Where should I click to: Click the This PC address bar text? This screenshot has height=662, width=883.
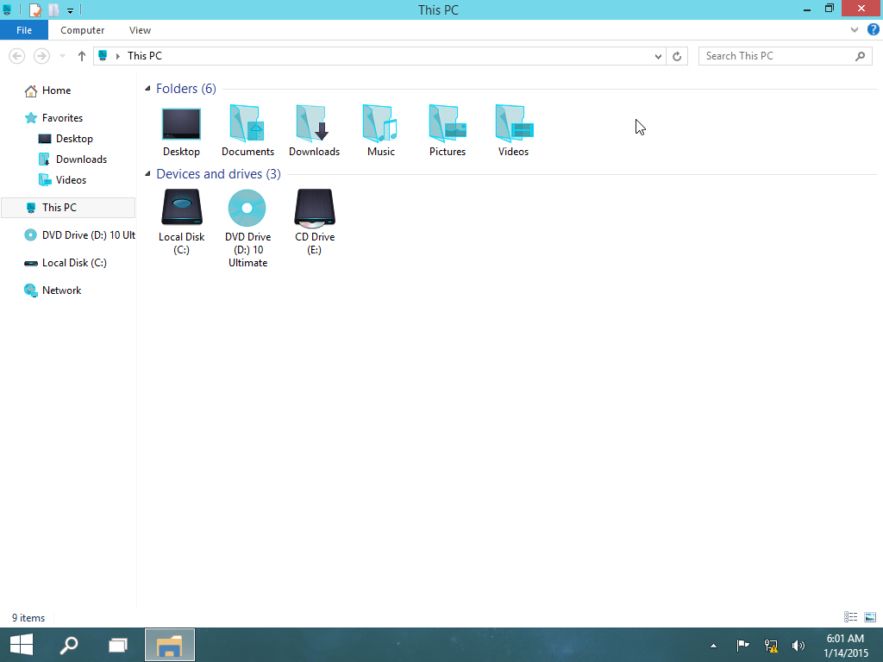click(144, 56)
